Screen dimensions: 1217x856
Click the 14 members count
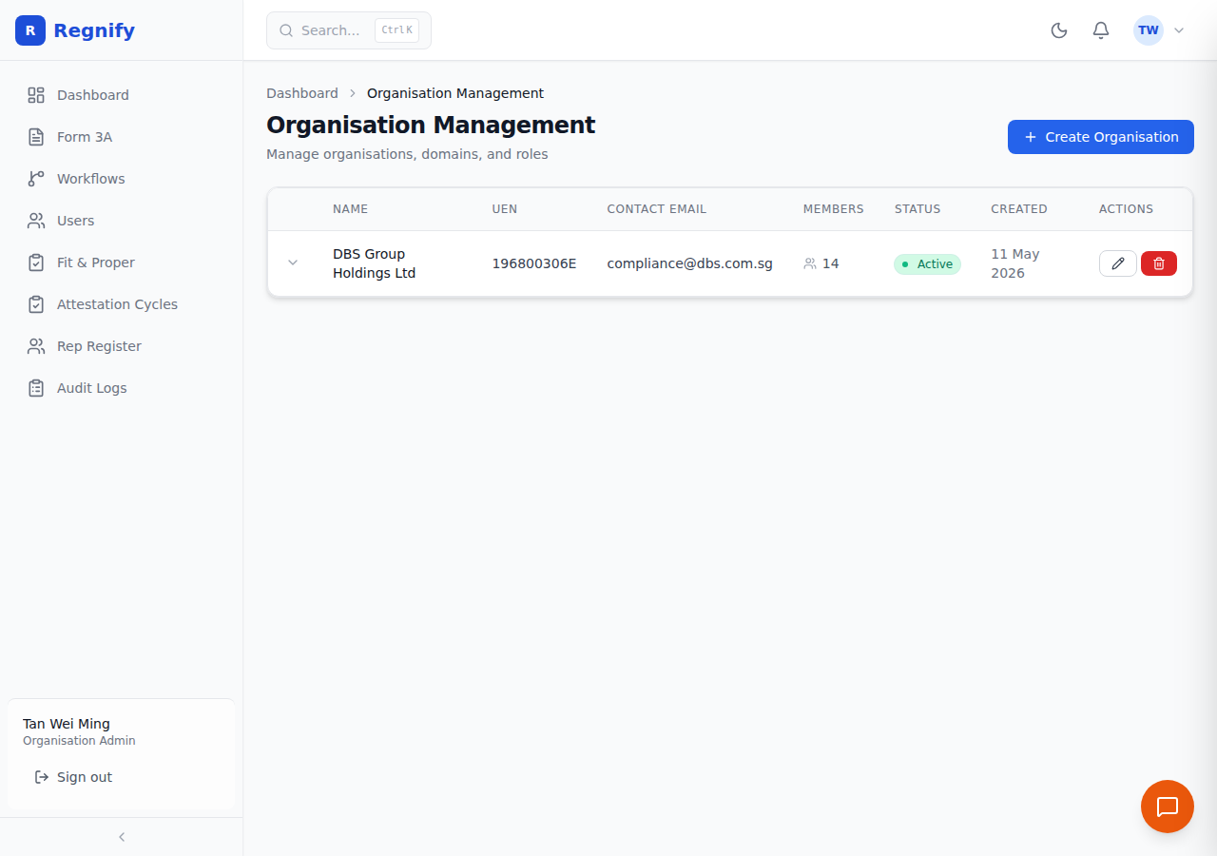click(x=821, y=263)
